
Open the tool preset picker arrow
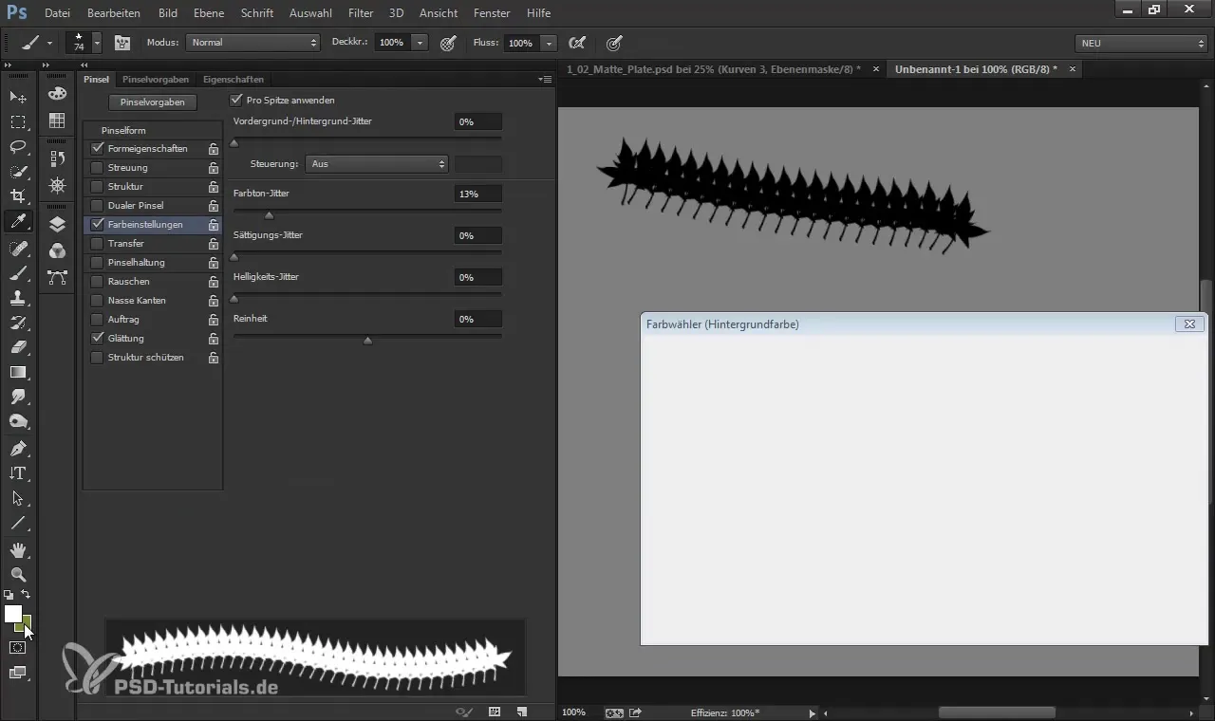pyautogui.click(x=49, y=43)
